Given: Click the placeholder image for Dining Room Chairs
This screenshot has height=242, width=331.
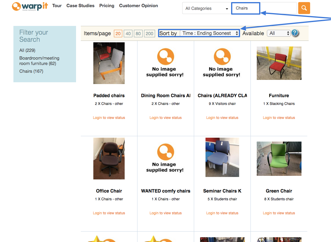Looking at the screenshot, I should 165,63.
